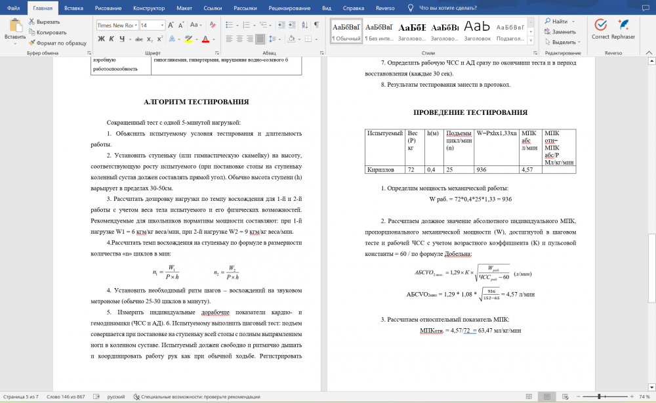Viewport: 656px width, 403px height.
Task: Switch to the Вставка ribbon tab
Action: point(73,8)
